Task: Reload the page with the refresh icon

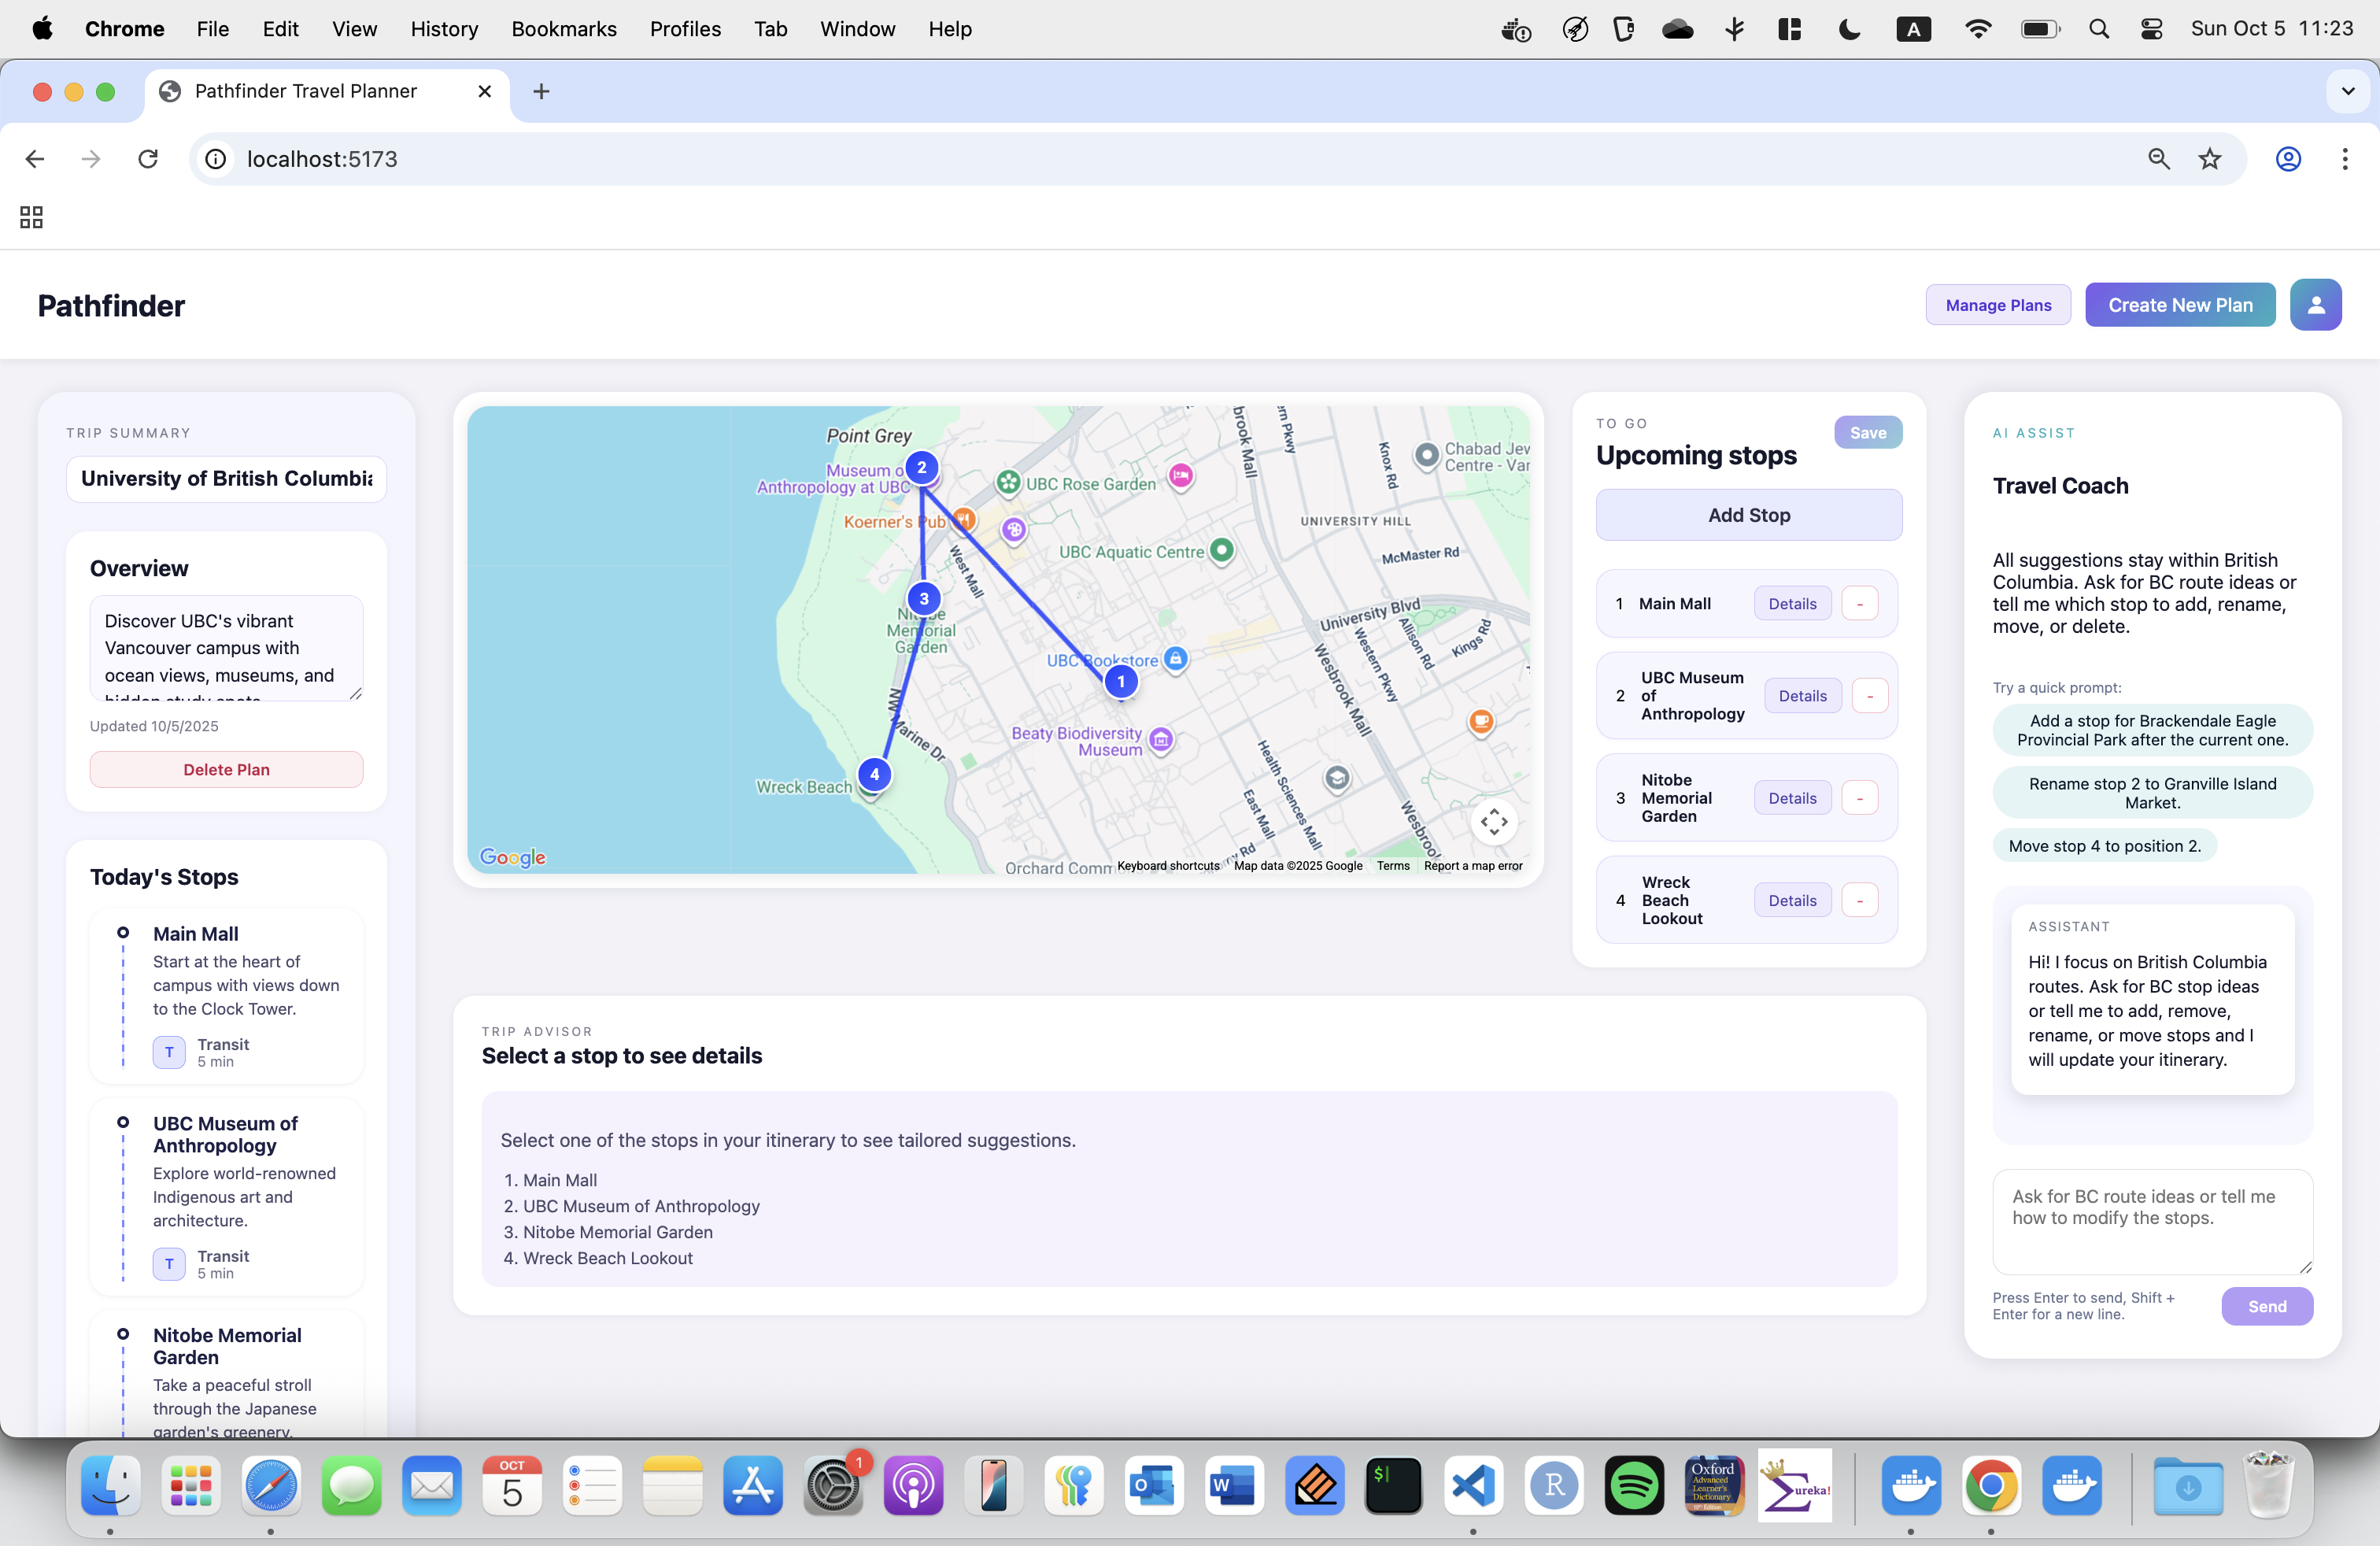Action: click(148, 159)
